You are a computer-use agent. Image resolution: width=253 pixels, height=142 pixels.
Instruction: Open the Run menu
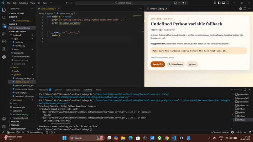pos(45,3)
